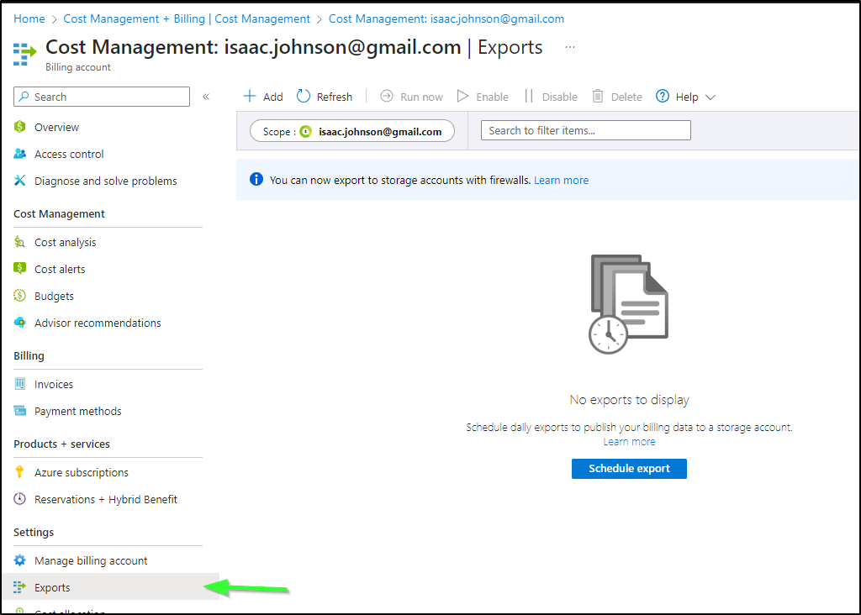Click the Invoices icon
The height and width of the screenshot is (615, 861).
click(20, 384)
